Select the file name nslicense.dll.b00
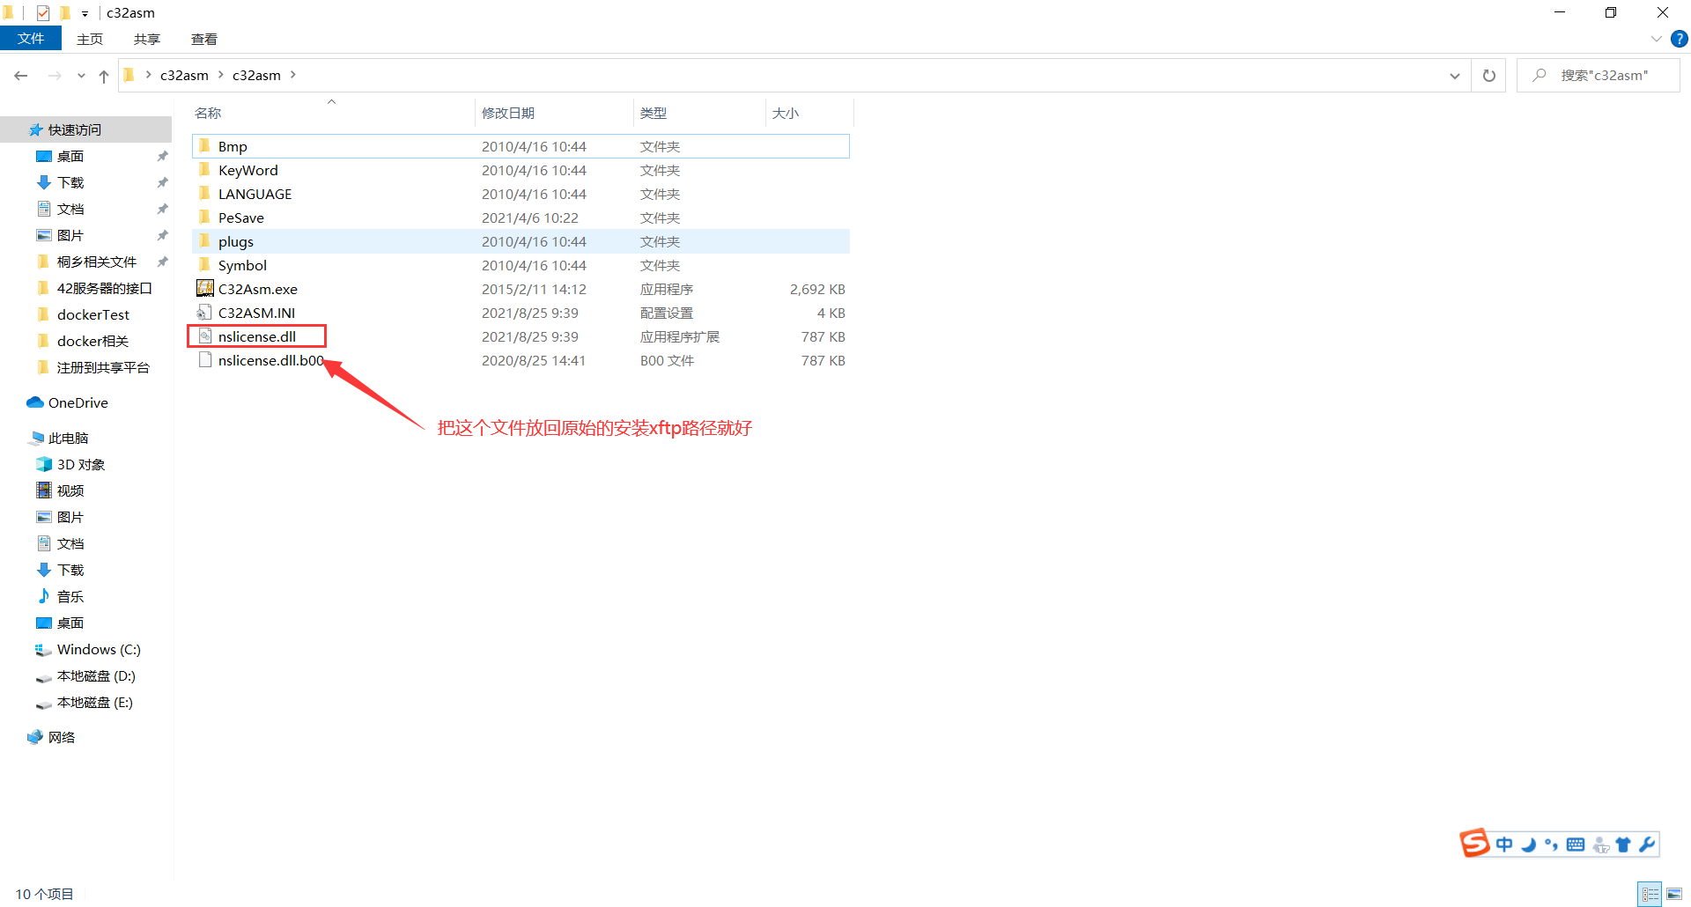Viewport: 1691px width, 907px height. point(271,360)
